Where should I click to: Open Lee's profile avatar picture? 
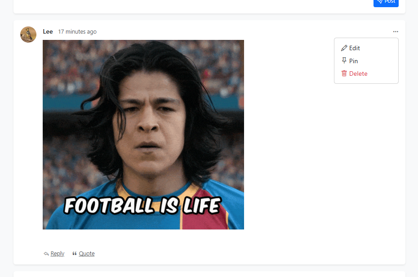pyautogui.click(x=28, y=35)
